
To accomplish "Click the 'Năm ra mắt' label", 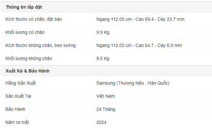I will [17, 122].
